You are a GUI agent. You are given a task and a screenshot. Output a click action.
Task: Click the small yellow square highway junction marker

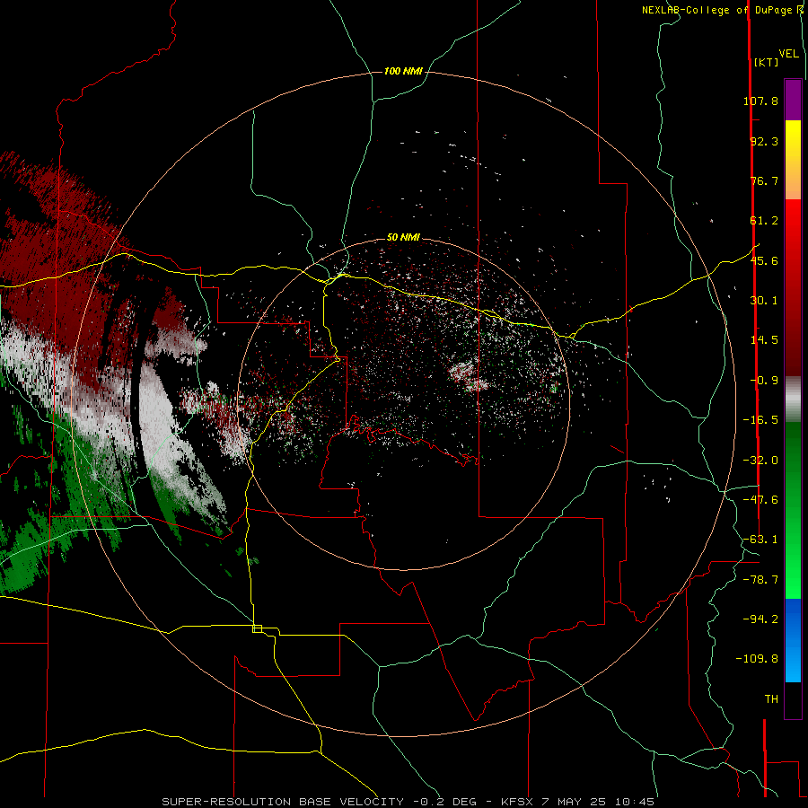(257, 628)
